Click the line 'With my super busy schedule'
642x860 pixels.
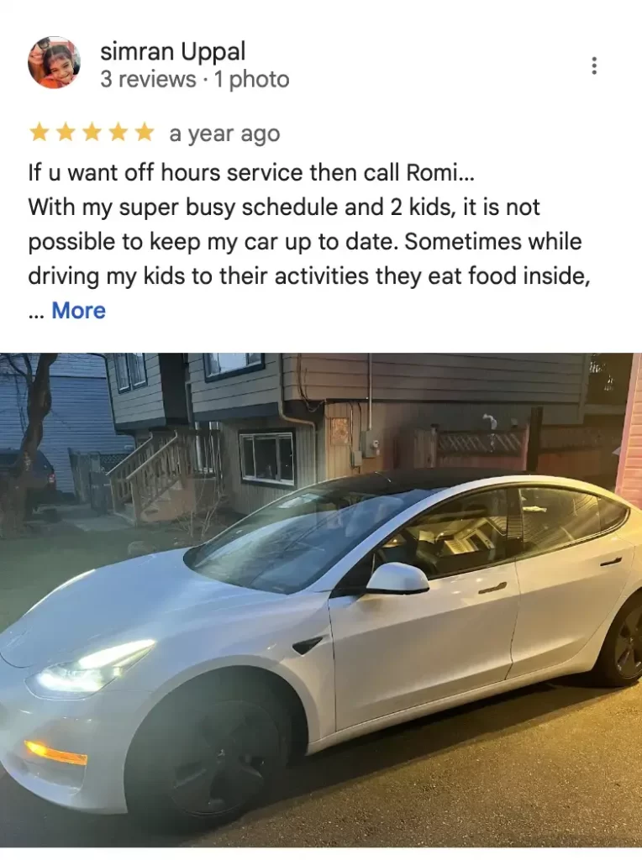point(284,207)
